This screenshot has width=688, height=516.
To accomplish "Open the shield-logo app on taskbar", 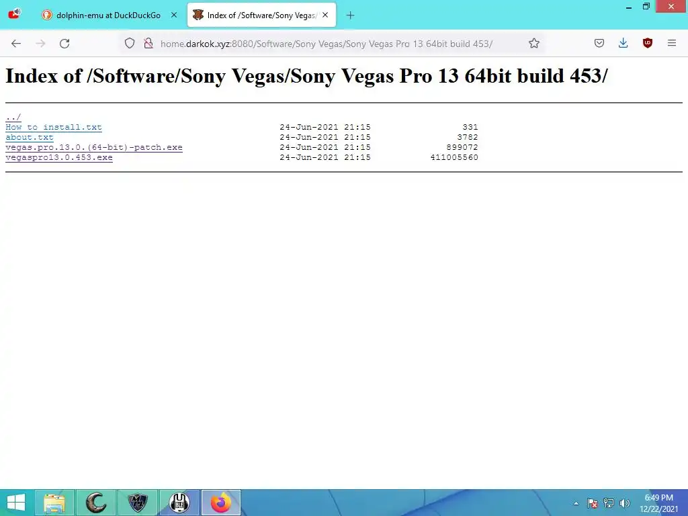I will point(138,503).
